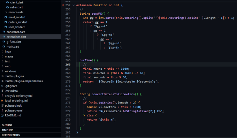Image resolution: width=237 pixels, height=138 pixels.
Task: Open analysis_options.yaml file
Action: [18, 96]
